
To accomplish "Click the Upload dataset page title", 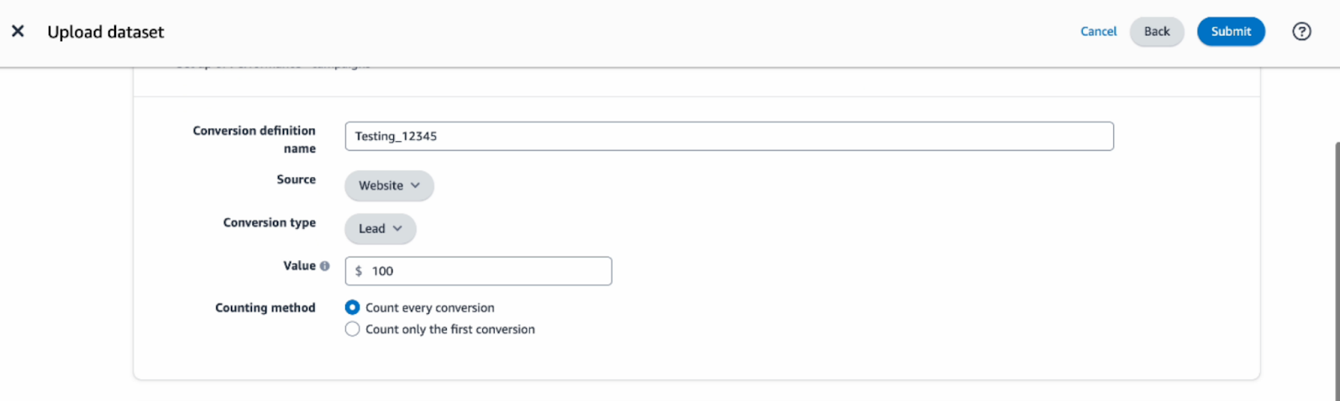I will 106,32.
